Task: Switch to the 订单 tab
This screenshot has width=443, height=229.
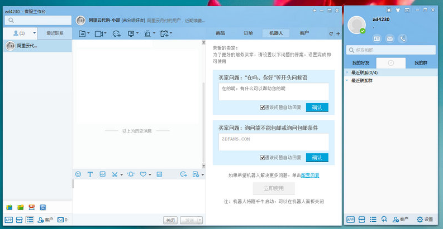Action: pos(248,33)
